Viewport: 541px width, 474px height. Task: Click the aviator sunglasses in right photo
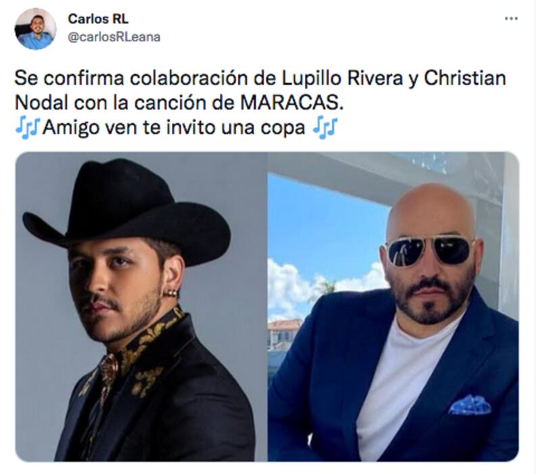429,250
